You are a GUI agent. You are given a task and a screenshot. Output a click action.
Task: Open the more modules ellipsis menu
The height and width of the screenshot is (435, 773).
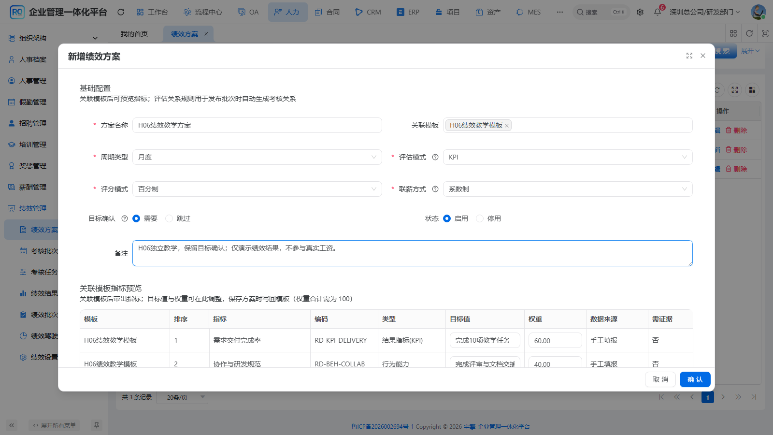560,12
